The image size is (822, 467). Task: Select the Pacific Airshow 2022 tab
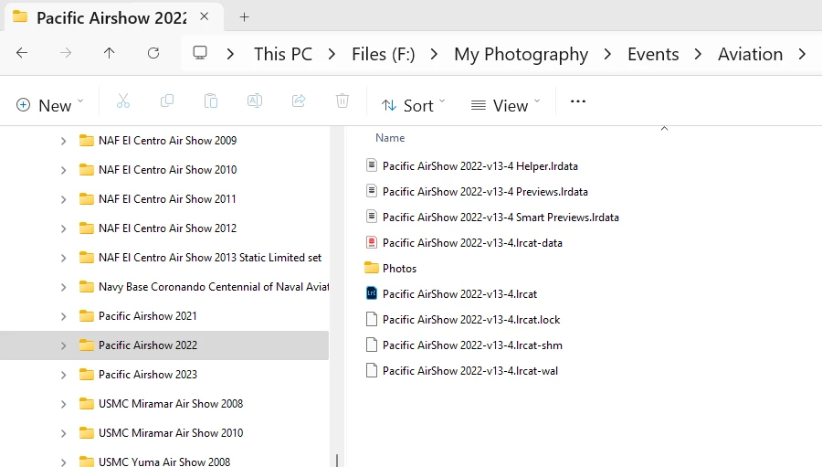(114, 17)
